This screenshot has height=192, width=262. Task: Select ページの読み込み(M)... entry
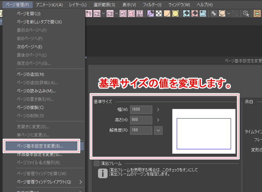44,91
